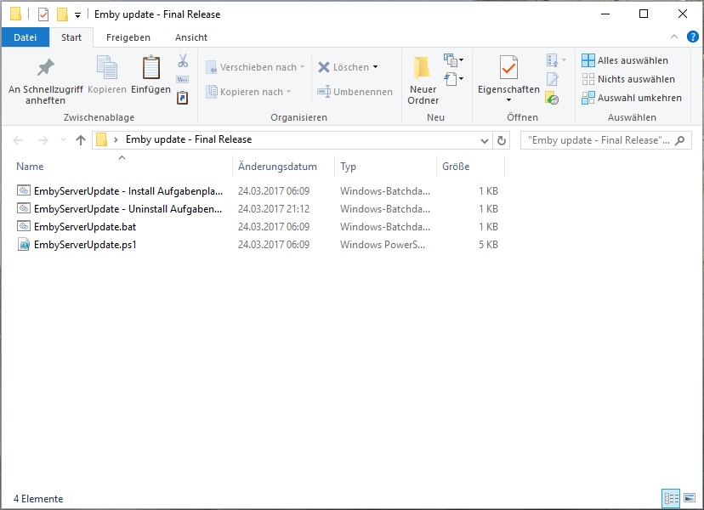Click the address bar path text
This screenshot has width=704, height=510.
pyautogui.click(x=189, y=139)
